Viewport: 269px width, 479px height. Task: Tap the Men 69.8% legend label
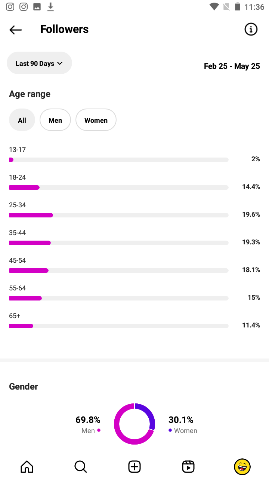[x=88, y=425]
